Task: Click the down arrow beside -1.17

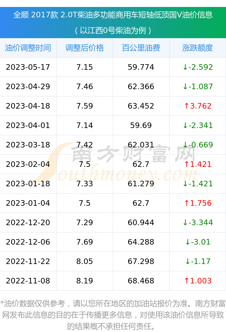Action: pos(188,261)
